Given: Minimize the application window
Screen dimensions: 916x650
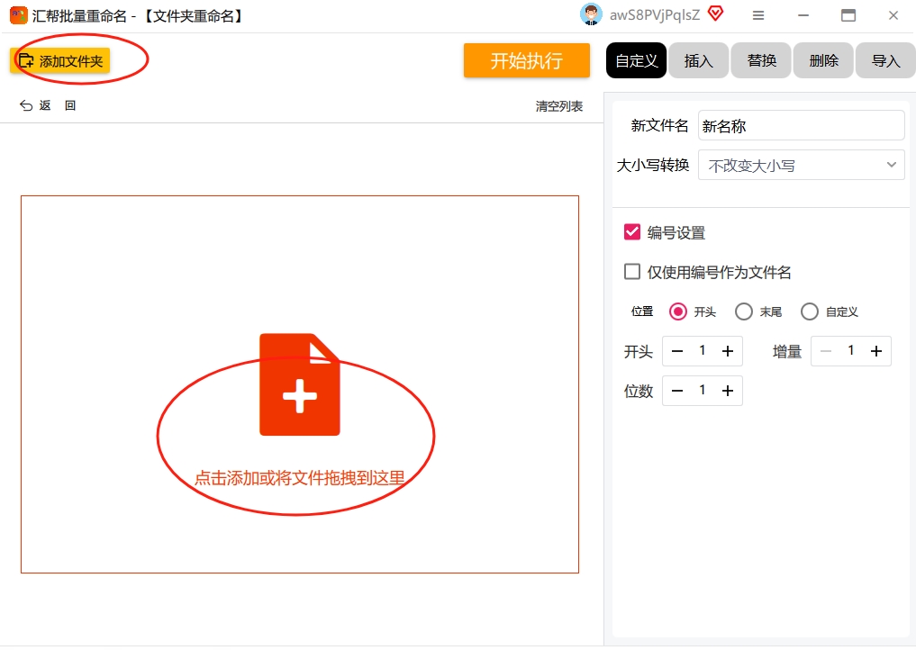Looking at the screenshot, I should coord(803,16).
